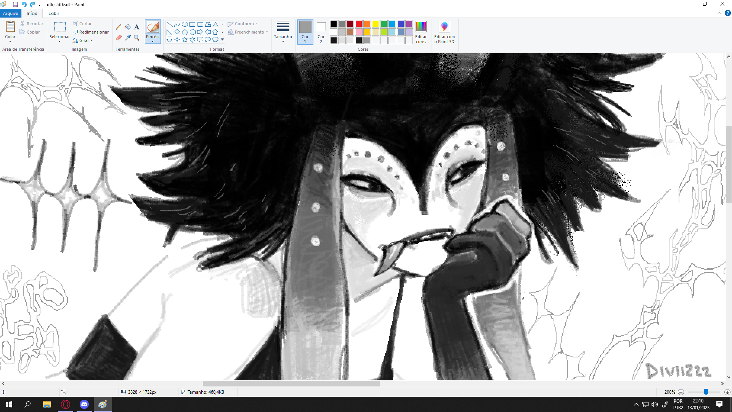Click the Discord icon in the taskbar
The height and width of the screenshot is (412, 732).
point(84,404)
